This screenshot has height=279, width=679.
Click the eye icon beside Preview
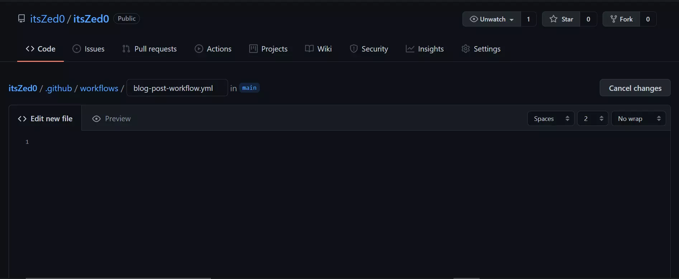[x=96, y=119]
